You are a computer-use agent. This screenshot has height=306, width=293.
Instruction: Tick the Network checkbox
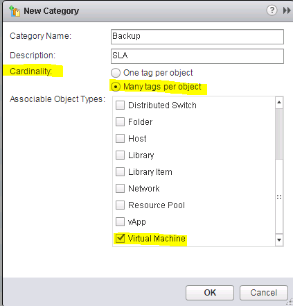tap(120, 188)
